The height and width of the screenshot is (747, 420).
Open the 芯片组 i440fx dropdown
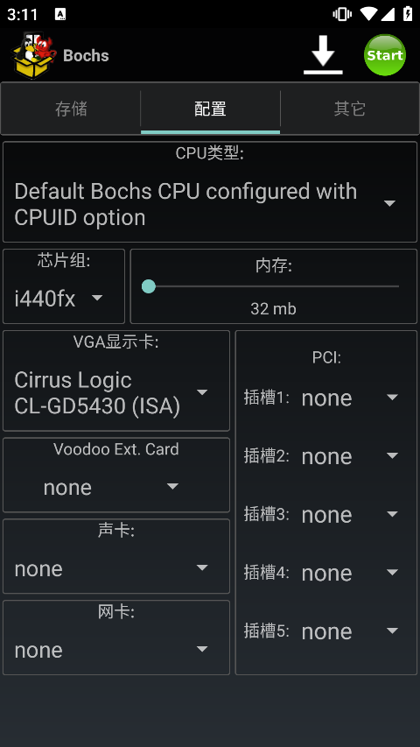coord(63,299)
